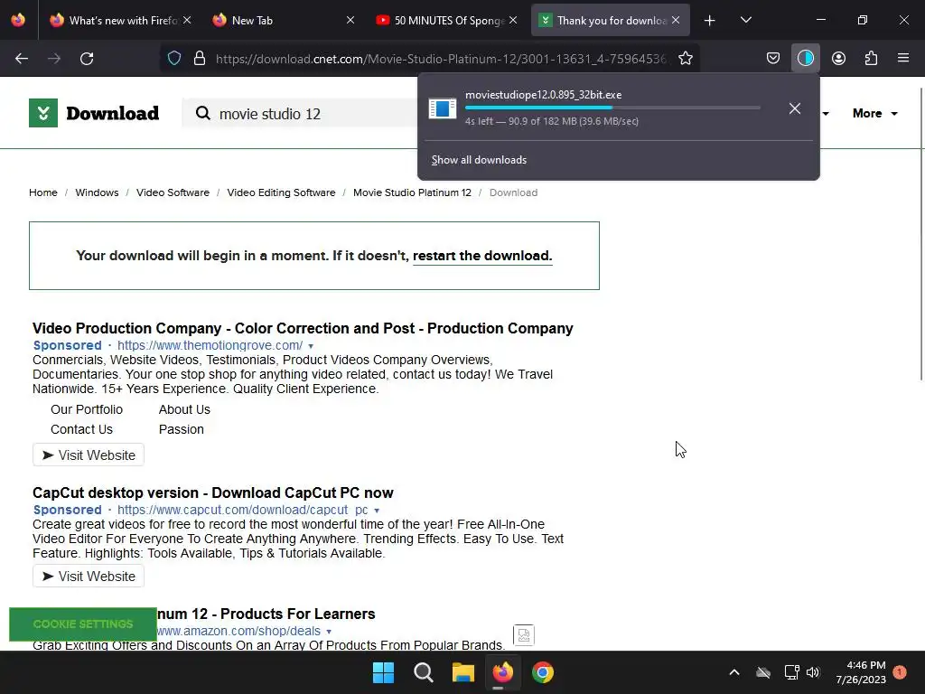This screenshot has width=925, height=694.
Task: Click About Us ad link
Action: [184, 409]
